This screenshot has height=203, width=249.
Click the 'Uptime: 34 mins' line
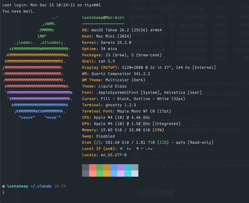(100, 49)
